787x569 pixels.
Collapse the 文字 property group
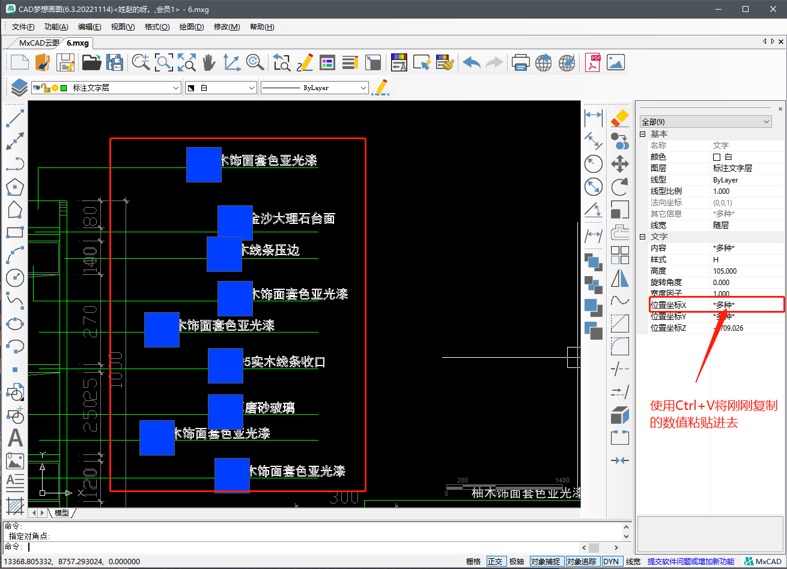642,236
